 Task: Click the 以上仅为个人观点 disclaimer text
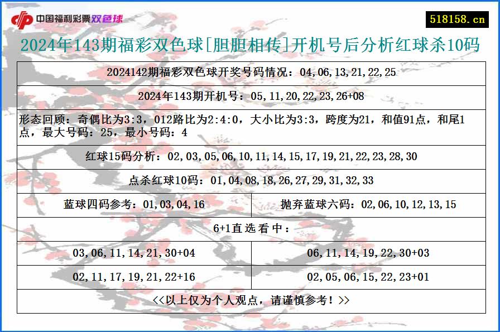tap(250, 299)
